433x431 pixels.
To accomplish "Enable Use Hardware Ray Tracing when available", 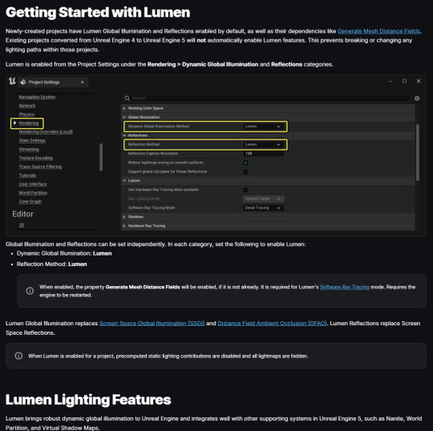I will [245, 190].
